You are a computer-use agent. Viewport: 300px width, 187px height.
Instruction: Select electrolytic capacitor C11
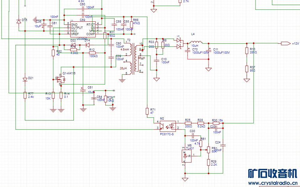coord(209,50)
